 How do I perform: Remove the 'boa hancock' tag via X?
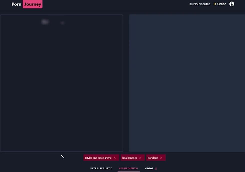pos(140,158)
